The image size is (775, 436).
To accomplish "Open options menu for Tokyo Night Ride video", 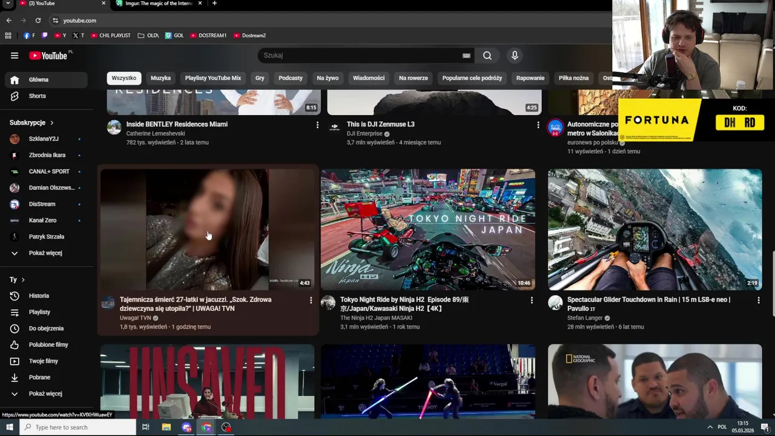I will (532, 300).
